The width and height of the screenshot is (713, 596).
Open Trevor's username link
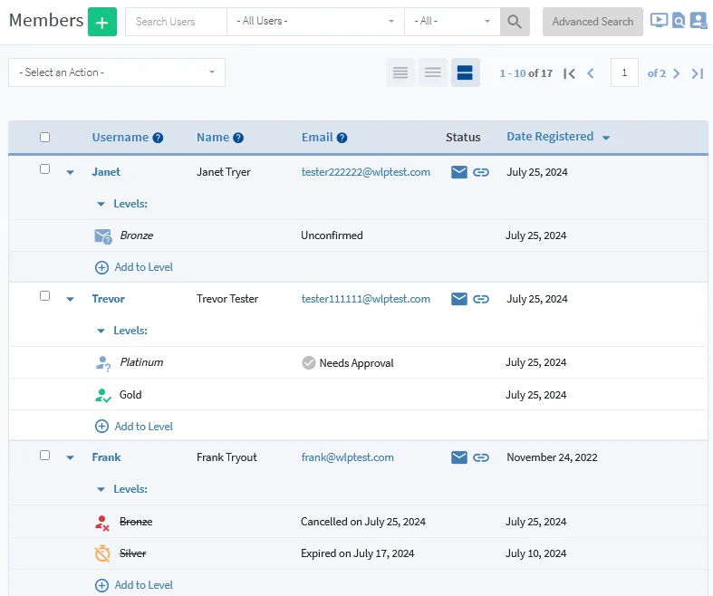(x=108, y=299)
